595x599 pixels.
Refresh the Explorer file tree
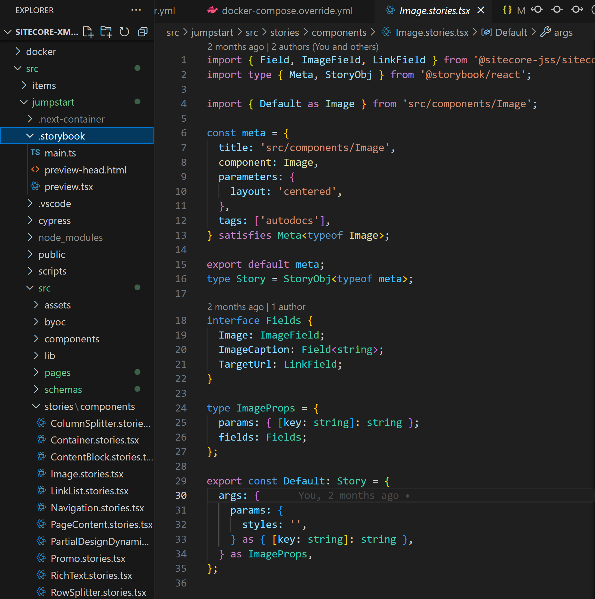[x=124, y=32]
